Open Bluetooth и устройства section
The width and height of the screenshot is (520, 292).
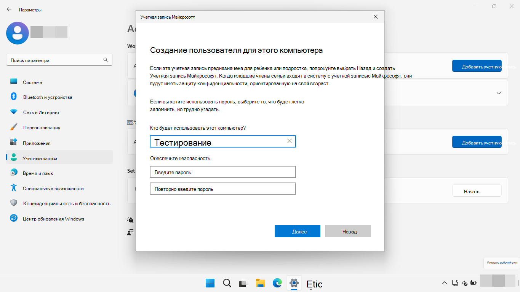[59, 97]
